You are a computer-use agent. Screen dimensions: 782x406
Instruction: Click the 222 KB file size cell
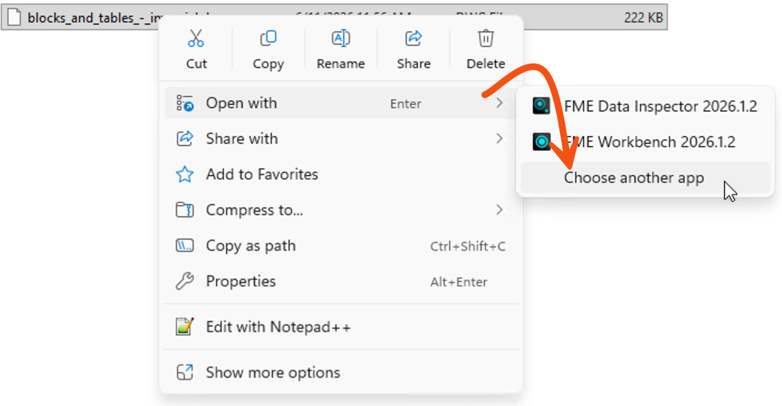click(x=643, y=18)
